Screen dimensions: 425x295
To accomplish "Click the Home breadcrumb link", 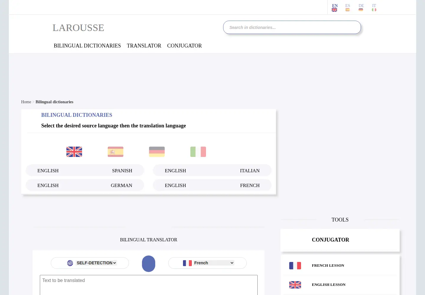I will tap(26, 102).
